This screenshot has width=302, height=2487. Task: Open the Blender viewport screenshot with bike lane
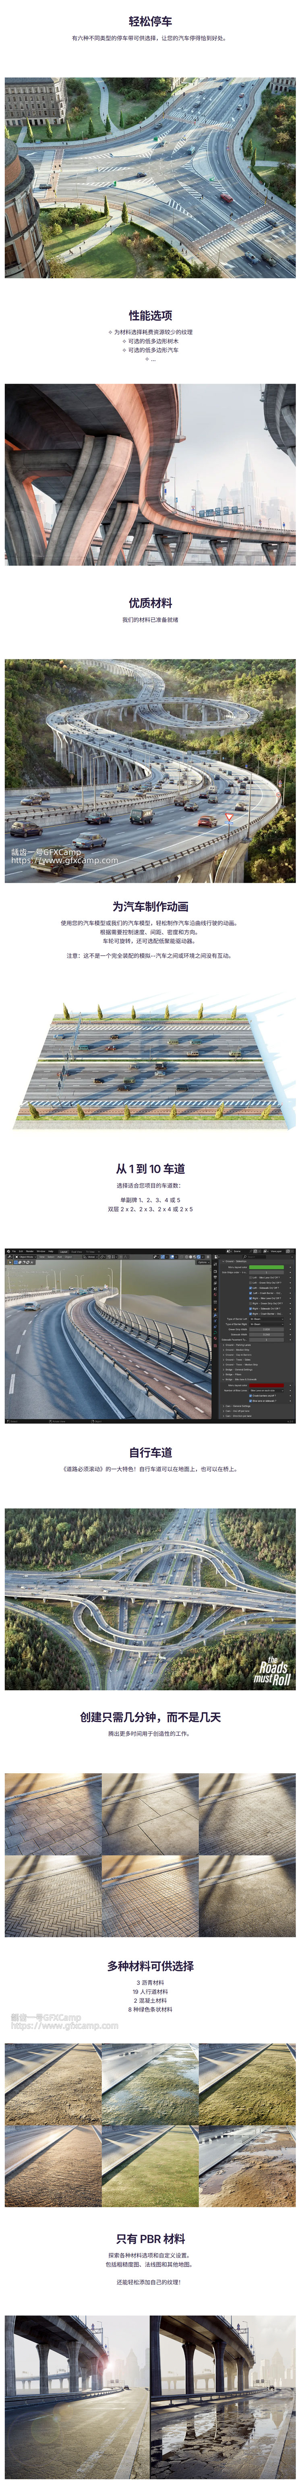tap(151, 1336)
